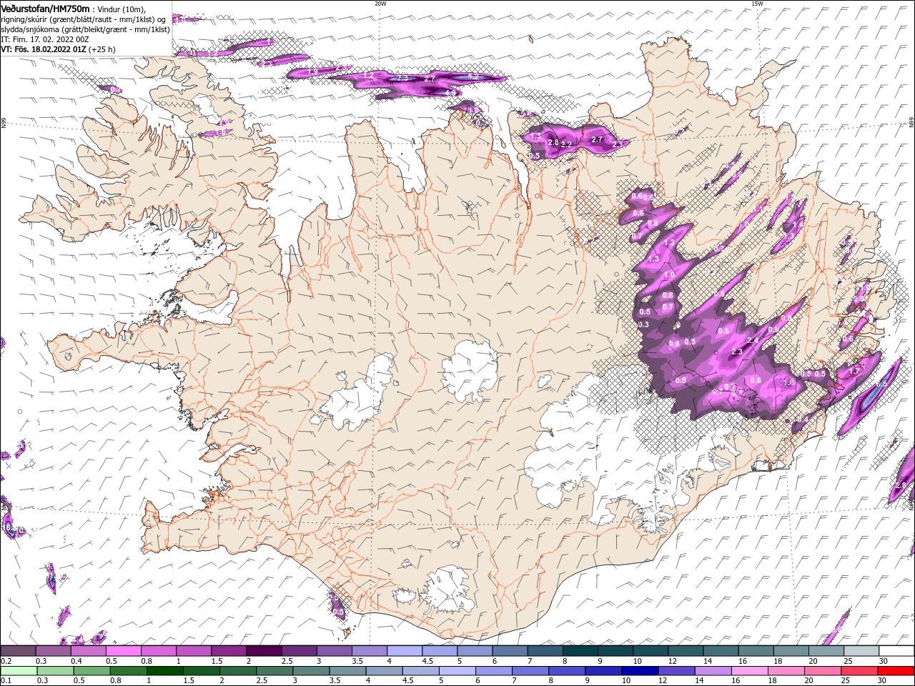This screenshot has width=915, height=686.
Task: Click white upper swatch after the 30 label
Action: tap(896, 650)
